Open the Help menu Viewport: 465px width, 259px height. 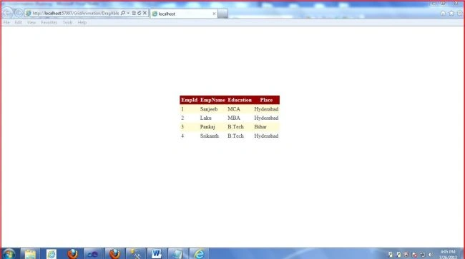[82, 22]
